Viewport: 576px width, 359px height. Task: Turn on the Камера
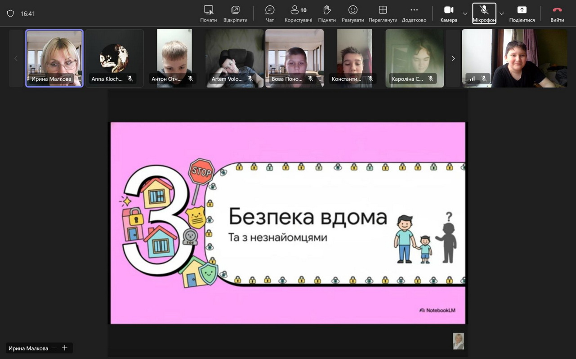click(449, 13)
